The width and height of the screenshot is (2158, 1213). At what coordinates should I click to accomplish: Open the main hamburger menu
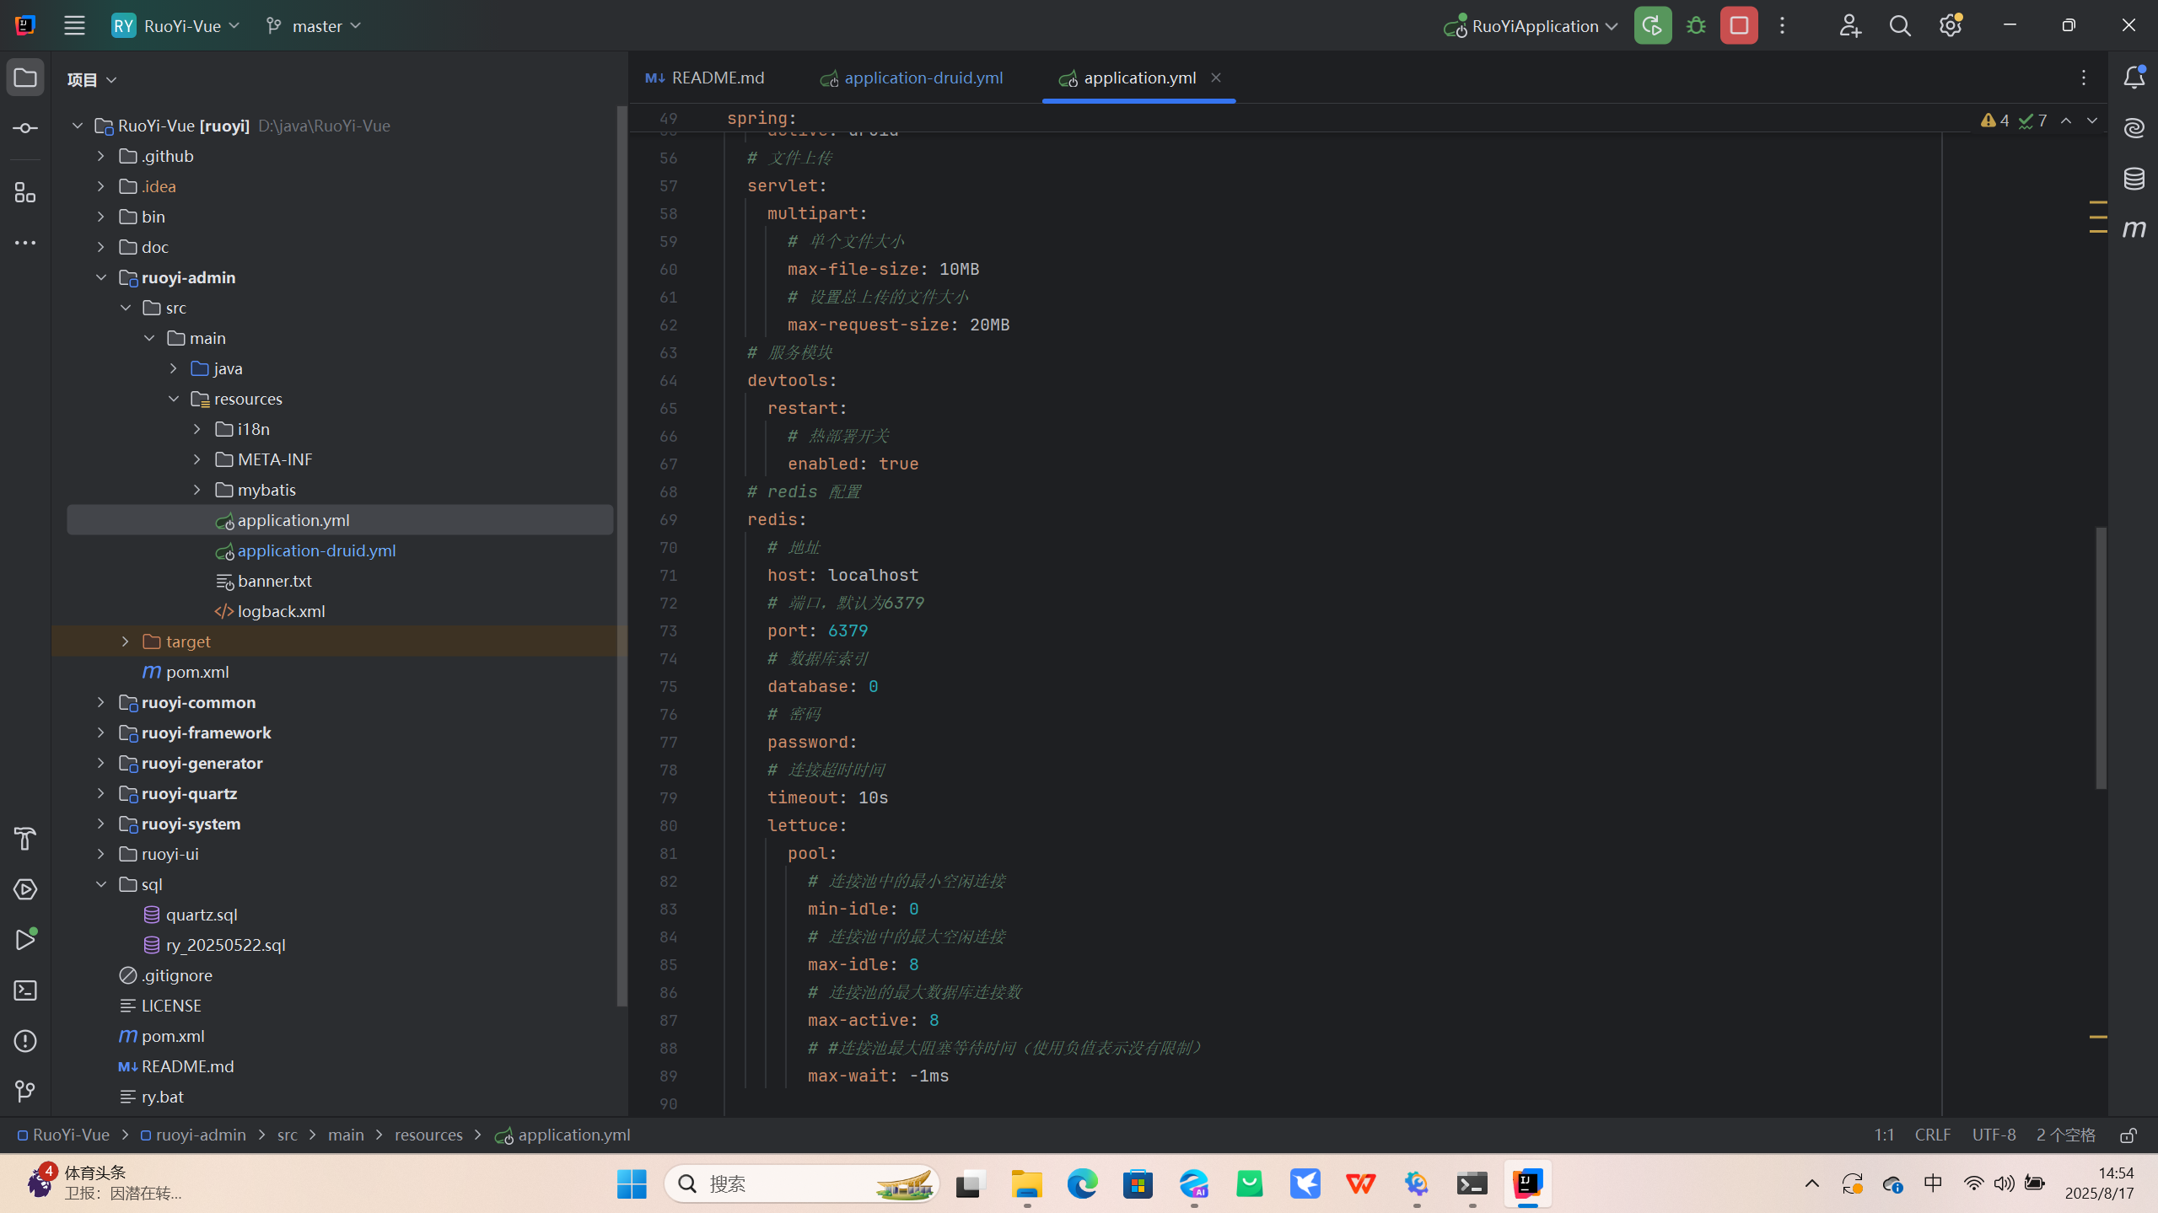coord(74,25)
